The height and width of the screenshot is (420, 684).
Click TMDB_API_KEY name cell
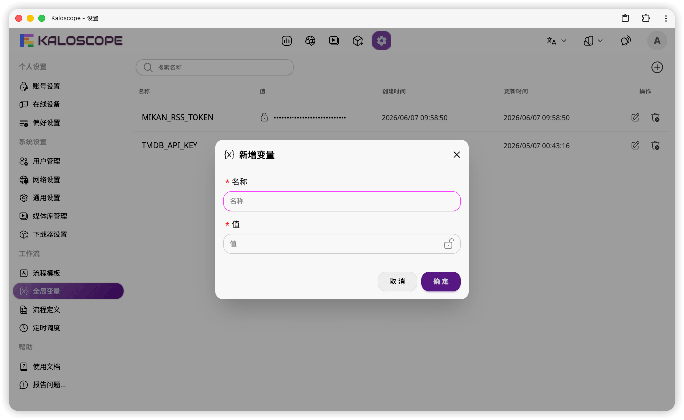[169, 146]
